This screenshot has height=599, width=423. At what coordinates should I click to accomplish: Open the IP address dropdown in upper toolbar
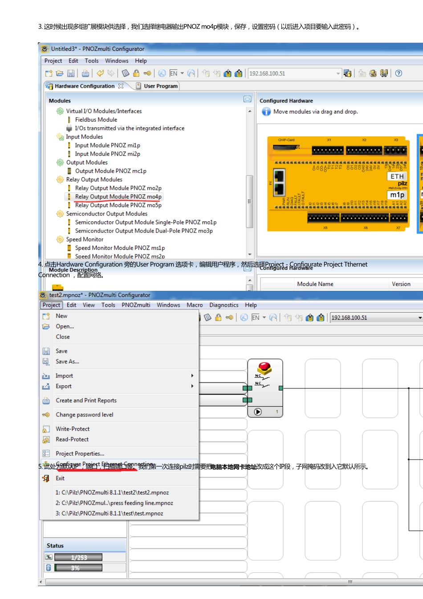tap(338, 73)
